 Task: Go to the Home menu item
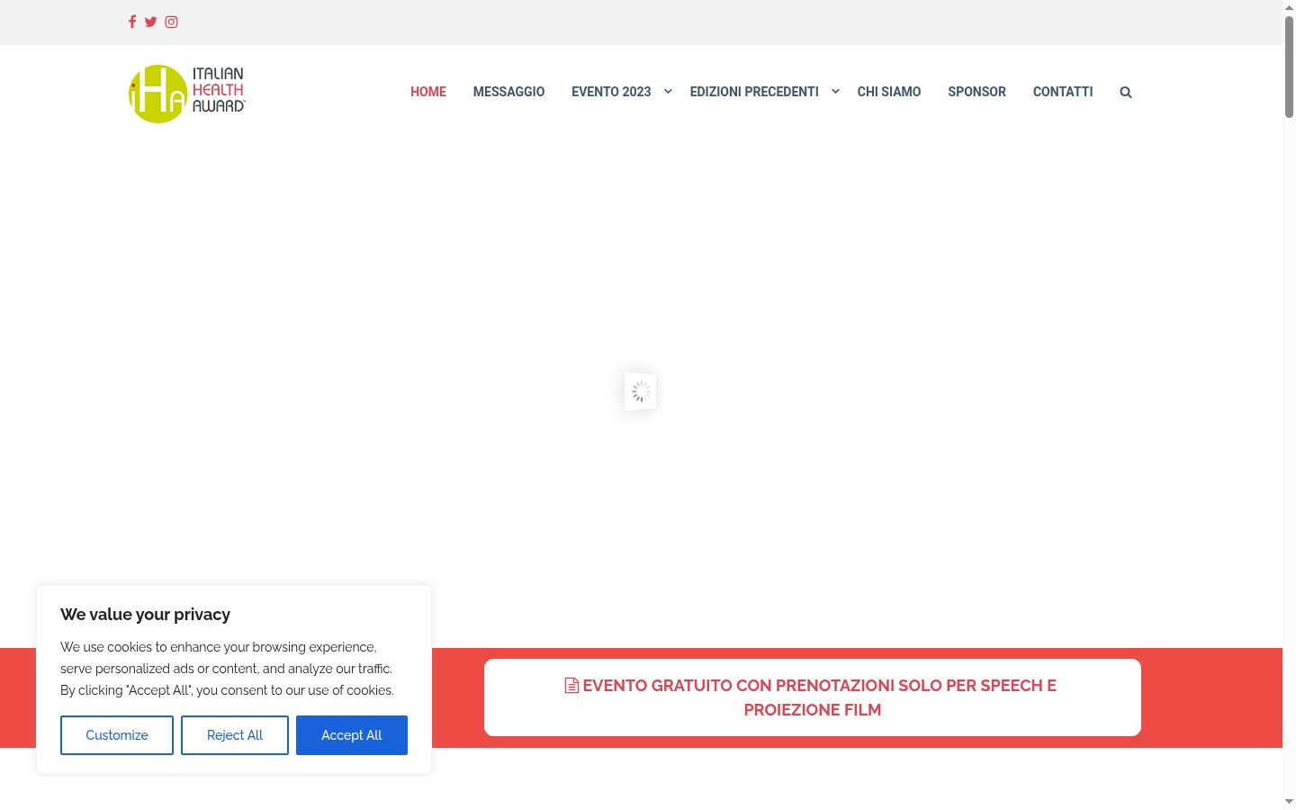(x=428, y=92)
